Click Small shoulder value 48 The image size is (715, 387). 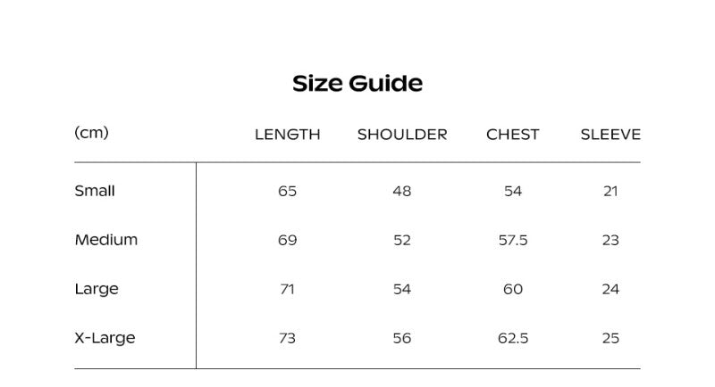point(402,191)
